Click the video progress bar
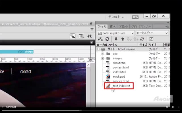182x113 pixels. [x=91, y=110]
